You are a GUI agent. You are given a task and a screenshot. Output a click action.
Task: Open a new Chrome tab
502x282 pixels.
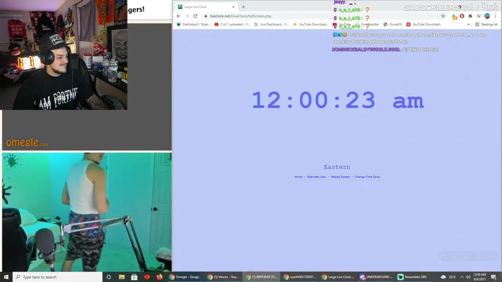[x=243, y=7]
